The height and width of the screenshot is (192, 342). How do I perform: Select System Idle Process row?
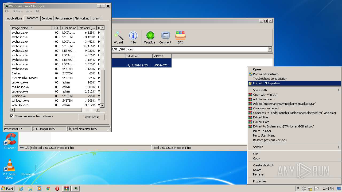(x=56, y=78)
